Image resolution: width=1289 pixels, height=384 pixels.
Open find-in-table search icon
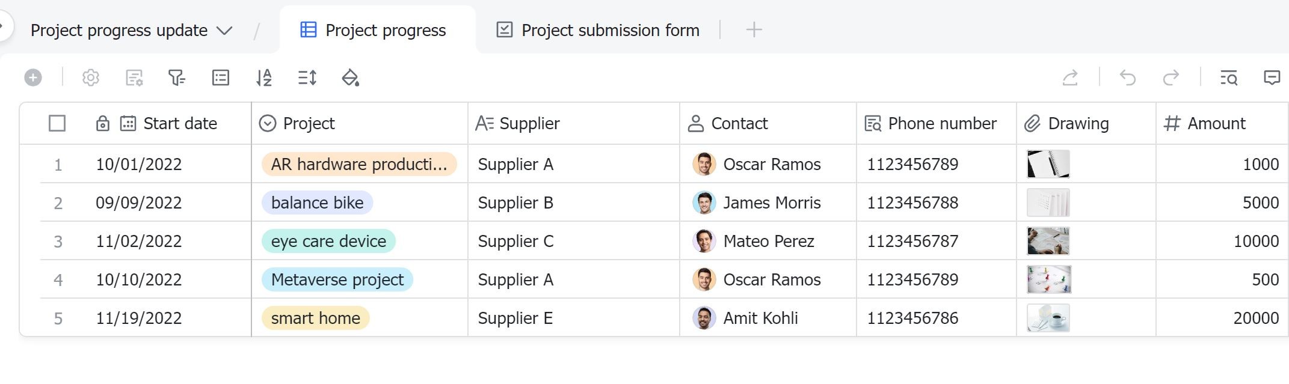[1228, 78]
